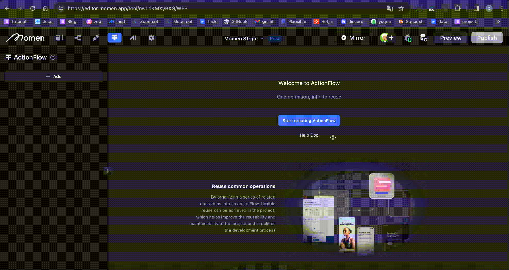Click the translate page icon
509x270 pixels.
coord(390,8)
